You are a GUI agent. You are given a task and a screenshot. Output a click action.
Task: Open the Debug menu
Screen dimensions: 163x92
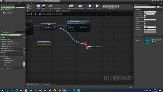tap(20, 3)
